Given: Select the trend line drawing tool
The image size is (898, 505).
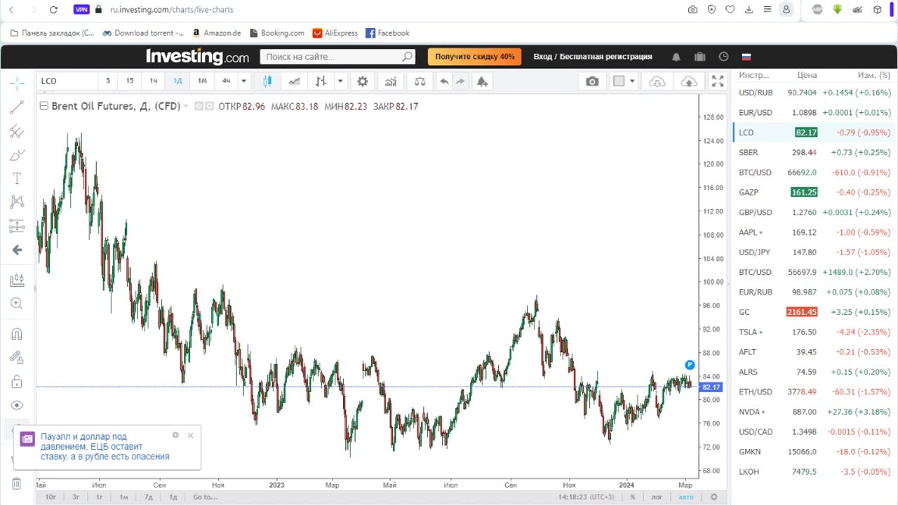Looking at the screenshot, I should (x=17, y=107).
